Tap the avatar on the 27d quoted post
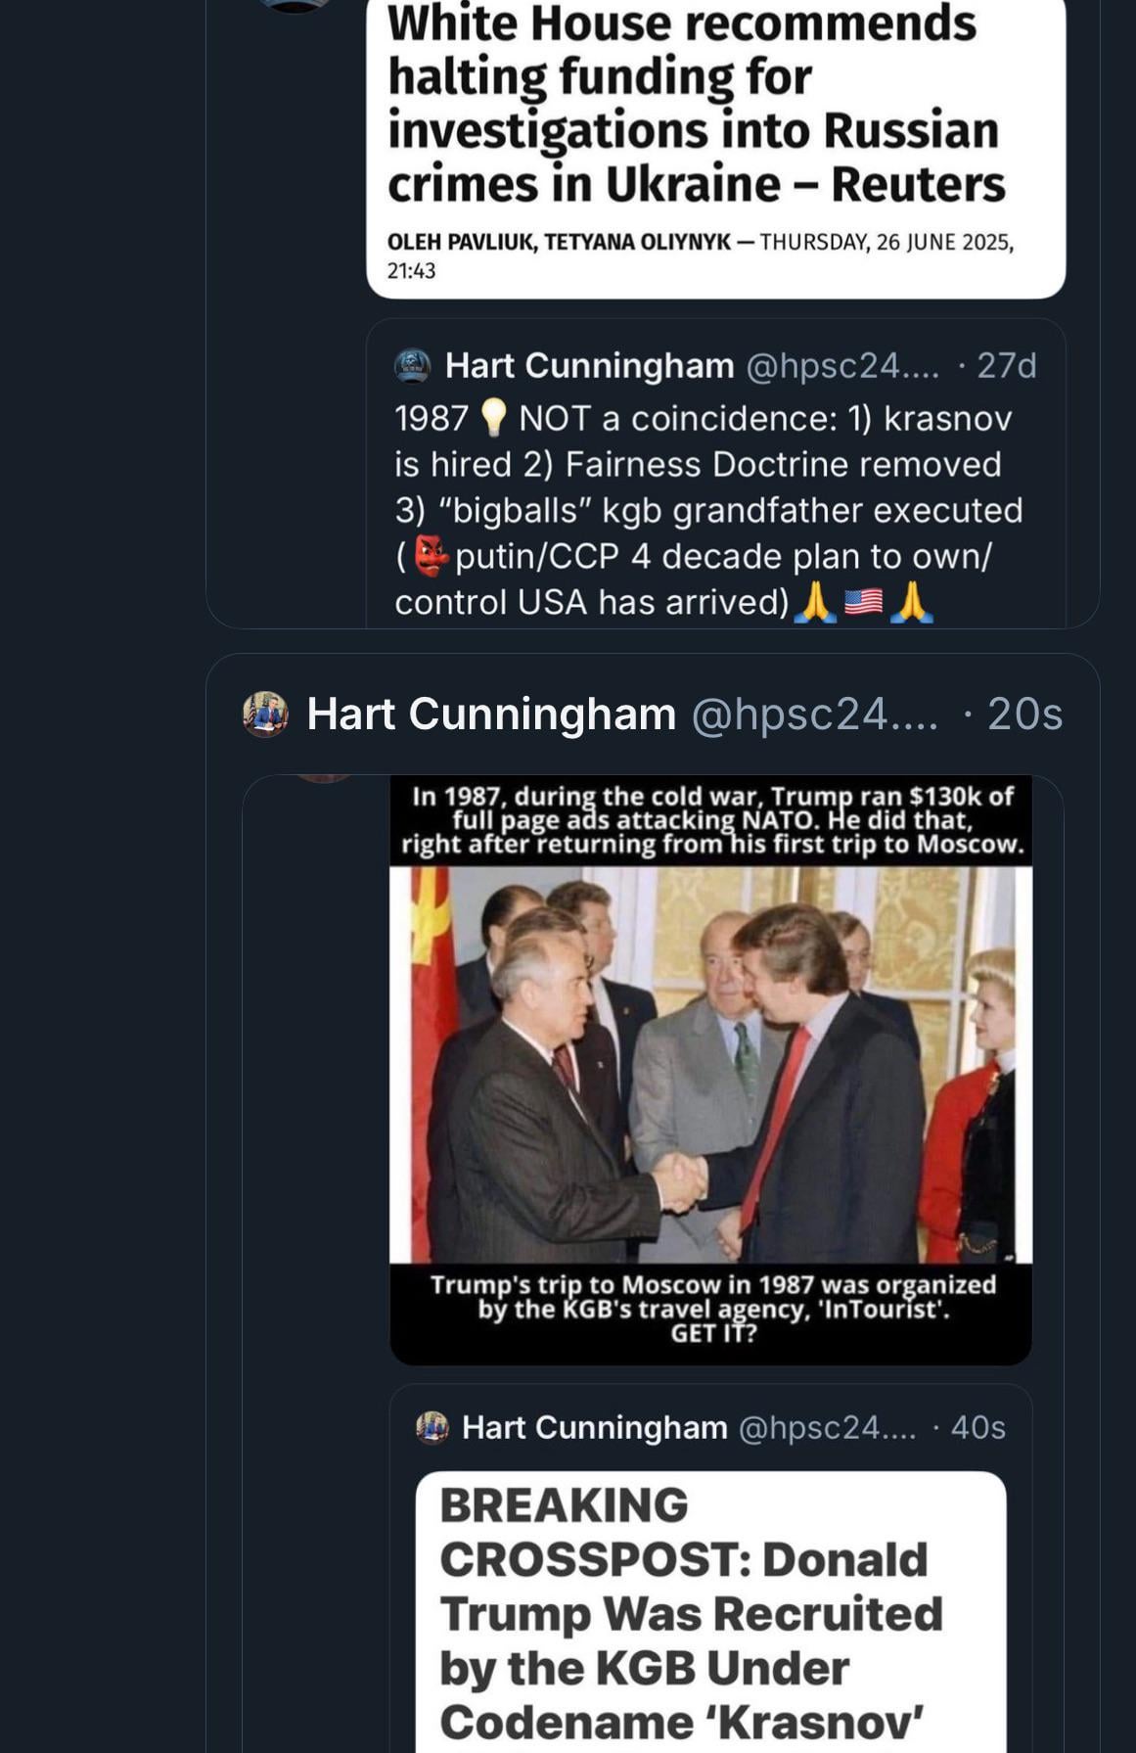 tap(412, 366)
